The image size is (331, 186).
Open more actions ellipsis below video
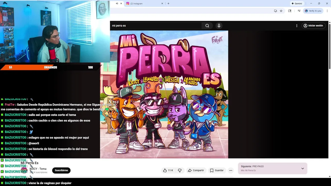pyautogui.click(x=231, y=170)
